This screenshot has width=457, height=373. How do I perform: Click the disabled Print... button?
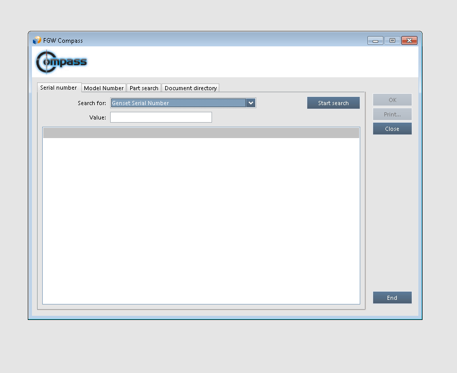pyautogui.click(x=392, y=114)
